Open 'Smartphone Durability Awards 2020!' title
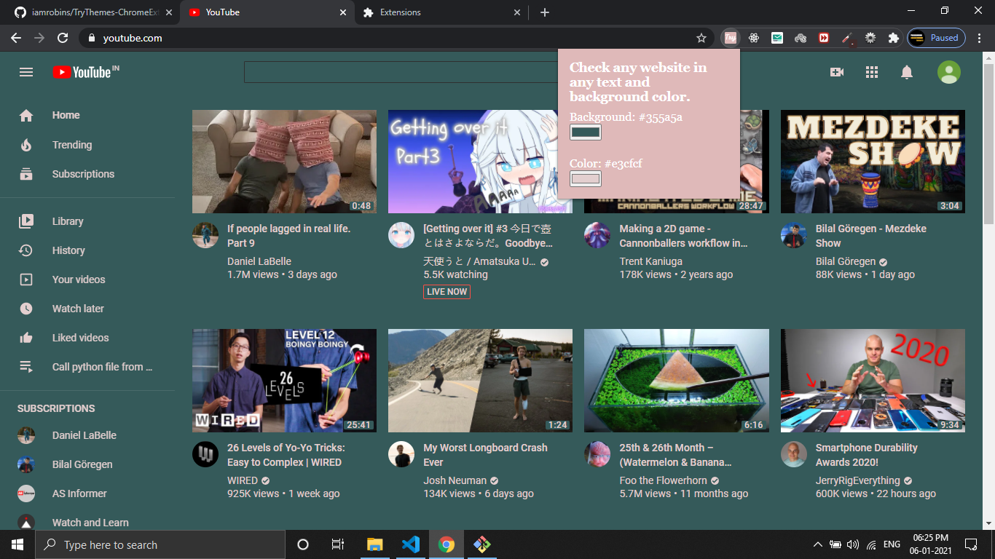The image size is (995, 559). coord(867,455)
